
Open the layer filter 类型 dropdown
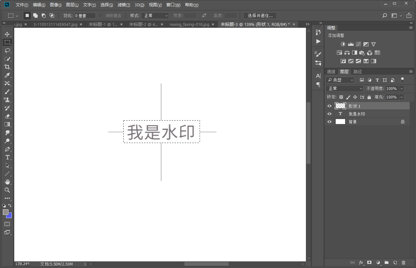point(340,80)
